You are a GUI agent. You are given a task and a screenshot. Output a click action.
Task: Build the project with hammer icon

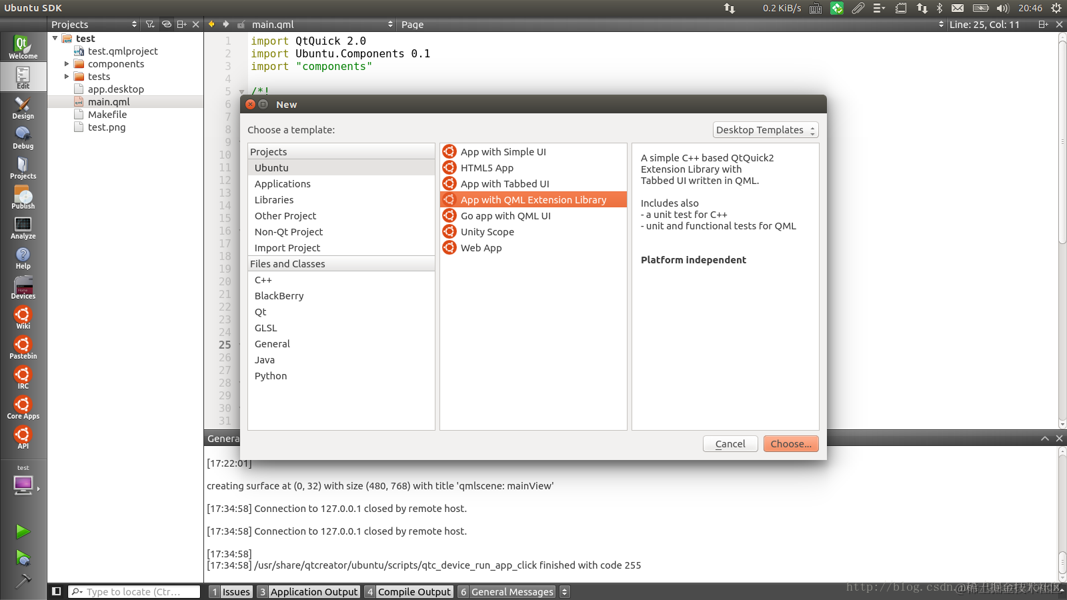[23, 581]
